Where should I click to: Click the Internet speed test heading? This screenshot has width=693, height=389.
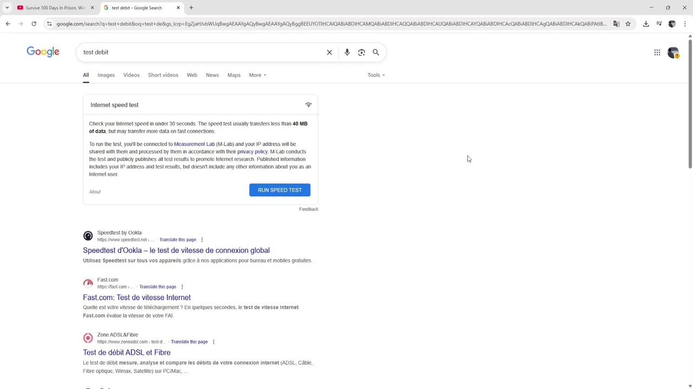tap(114, 105)
